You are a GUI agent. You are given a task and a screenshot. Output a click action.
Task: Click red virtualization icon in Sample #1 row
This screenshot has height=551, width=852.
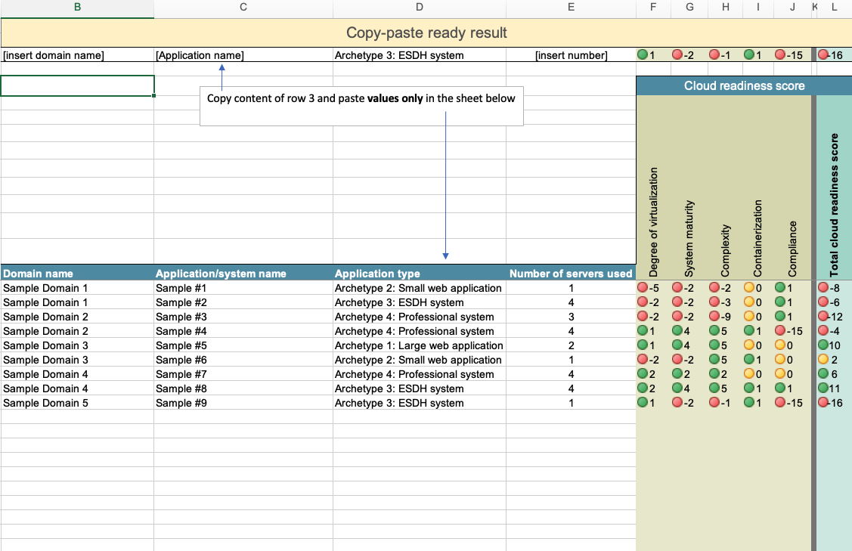tap(643, 288)
